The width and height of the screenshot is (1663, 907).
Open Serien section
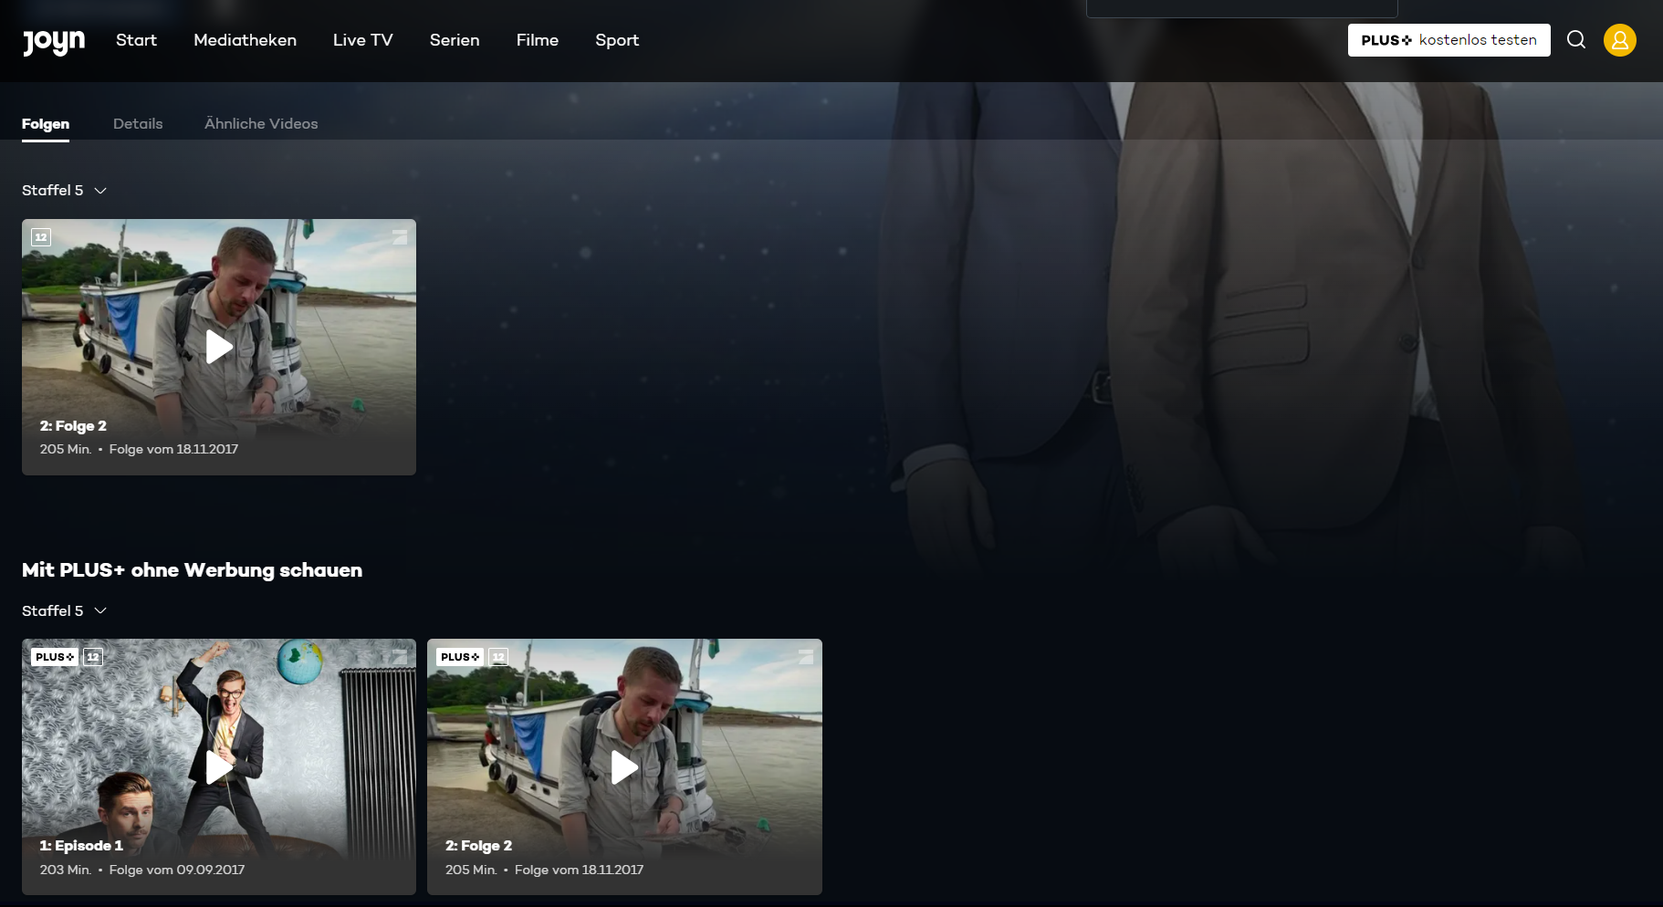(455, 40)
